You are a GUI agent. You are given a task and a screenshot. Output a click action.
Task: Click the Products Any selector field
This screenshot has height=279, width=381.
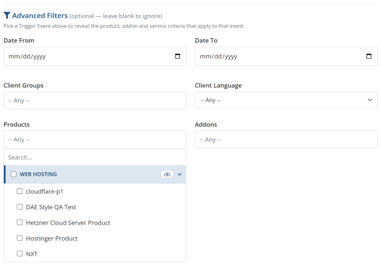[x=95, y=139]
